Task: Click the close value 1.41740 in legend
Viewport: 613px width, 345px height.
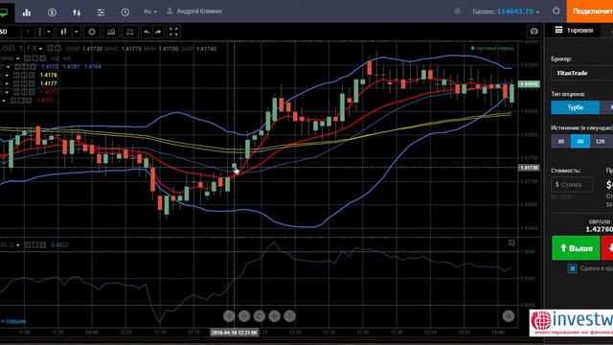Action: tap(207, 49)
